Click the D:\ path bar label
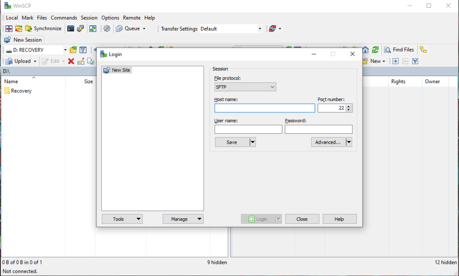Viewport: 459px width, 276px height. click(x=6, y=71)
